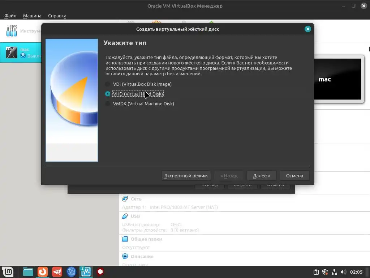Screen dimensions: 370x278
Task: Click the disk wizard illustration image
Action: pos(72,100)
